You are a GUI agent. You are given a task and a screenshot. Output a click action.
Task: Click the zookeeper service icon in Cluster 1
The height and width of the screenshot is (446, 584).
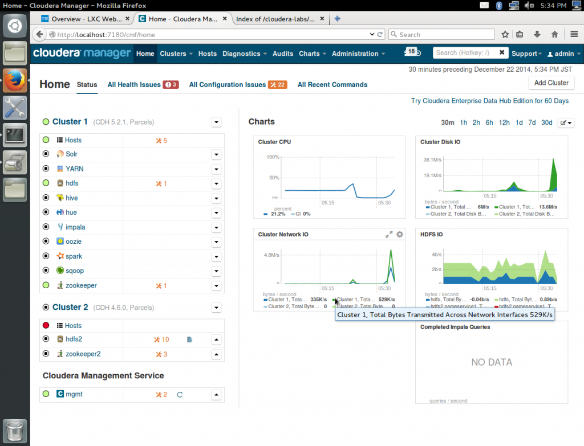pos(60,285)
